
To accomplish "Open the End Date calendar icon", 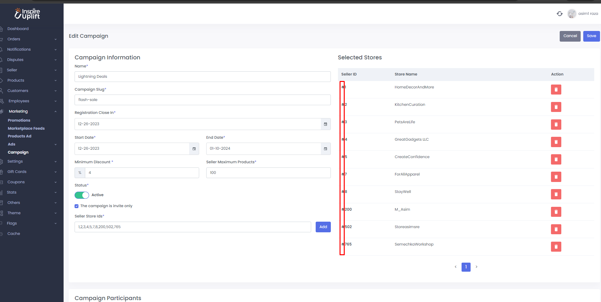I will tap(325, 149).
